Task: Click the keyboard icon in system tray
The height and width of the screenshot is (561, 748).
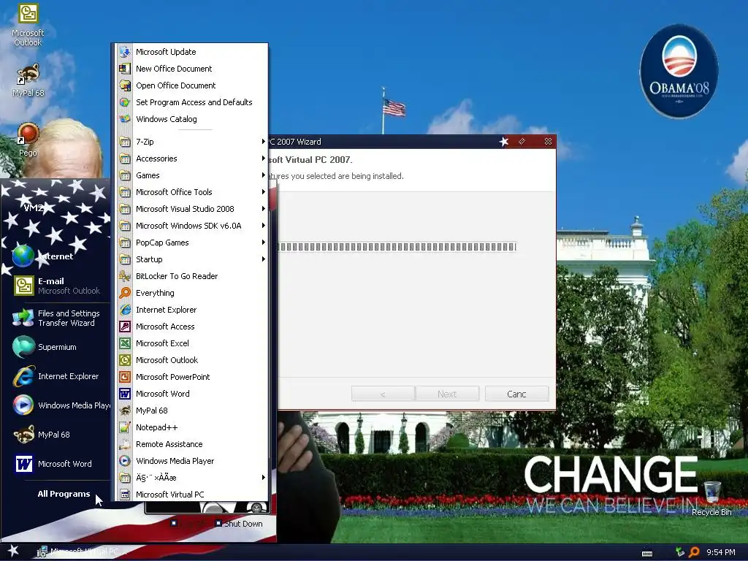Action: tap(647, 554)
